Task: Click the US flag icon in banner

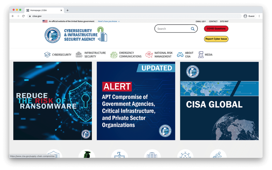Action: [45, 21]
